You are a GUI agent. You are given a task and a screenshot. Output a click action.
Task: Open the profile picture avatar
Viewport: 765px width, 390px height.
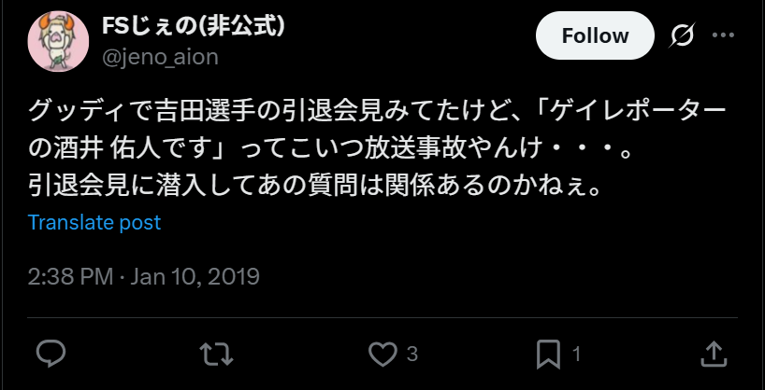click(58, 41)
